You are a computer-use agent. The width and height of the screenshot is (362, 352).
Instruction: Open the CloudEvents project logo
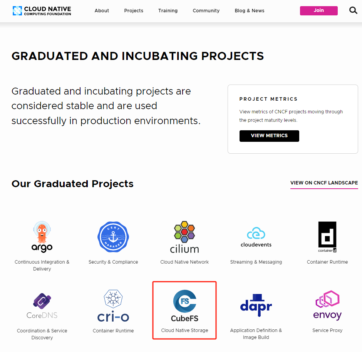(256, 237)
